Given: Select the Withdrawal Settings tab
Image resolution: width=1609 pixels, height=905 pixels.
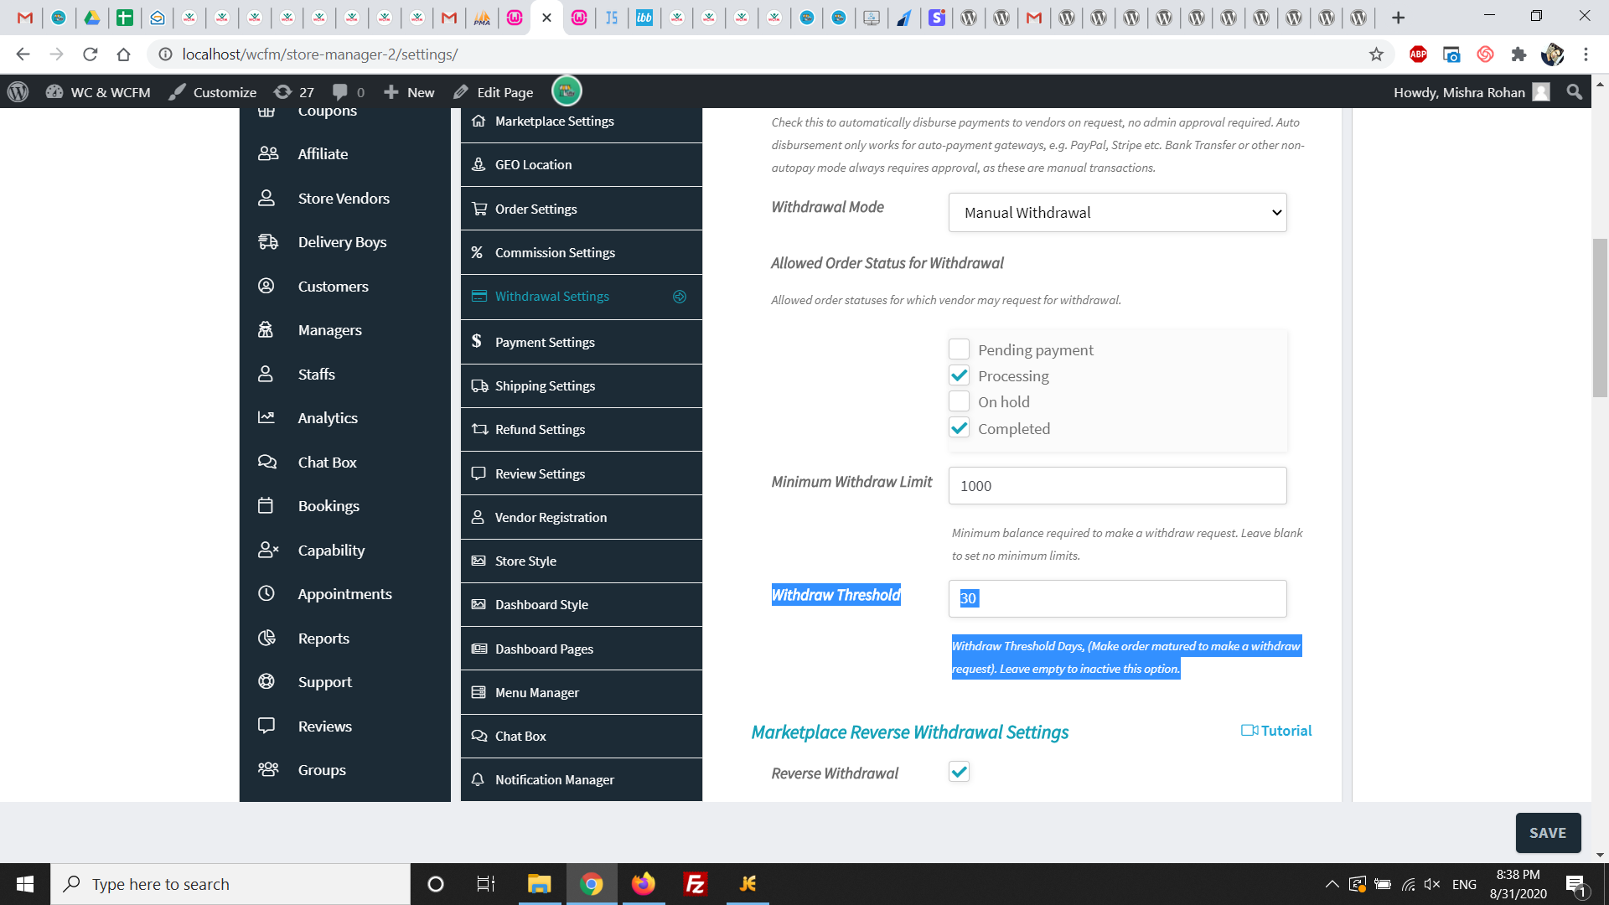Looking at the screenshot, I should pyautogui.click(x=581, y=297).
